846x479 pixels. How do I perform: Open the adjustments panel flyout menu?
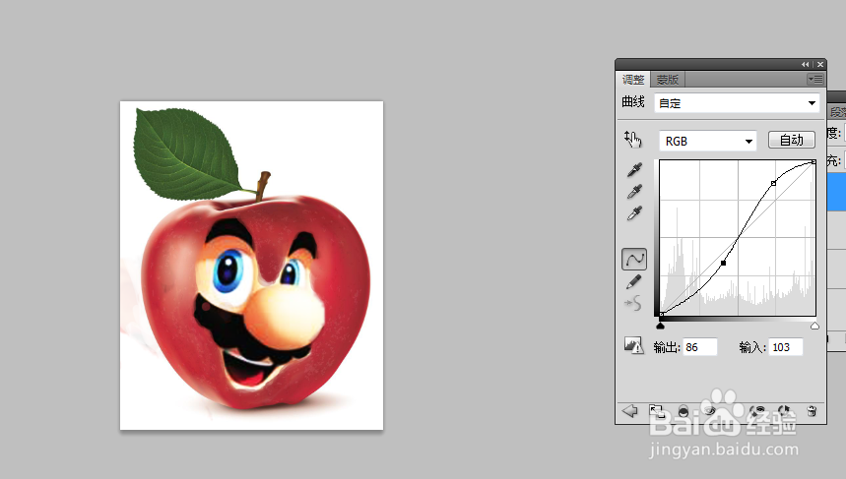pos(814,80)
